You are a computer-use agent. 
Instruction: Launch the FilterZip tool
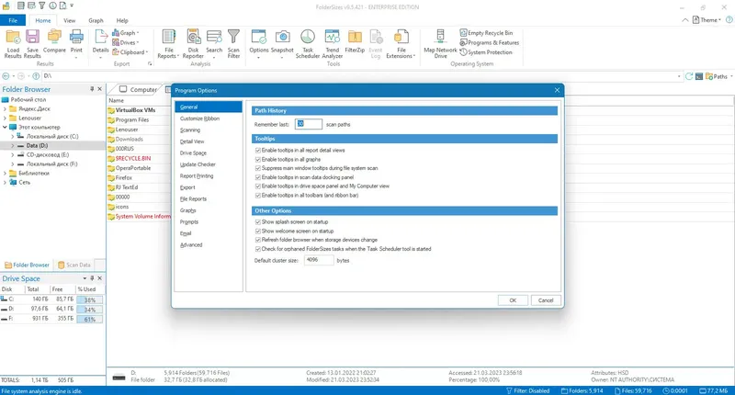click(x=355, y=41)
